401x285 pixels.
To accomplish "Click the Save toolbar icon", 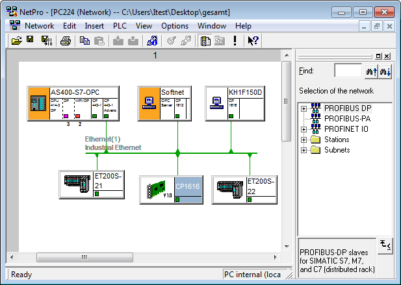I will pos(31,40).
